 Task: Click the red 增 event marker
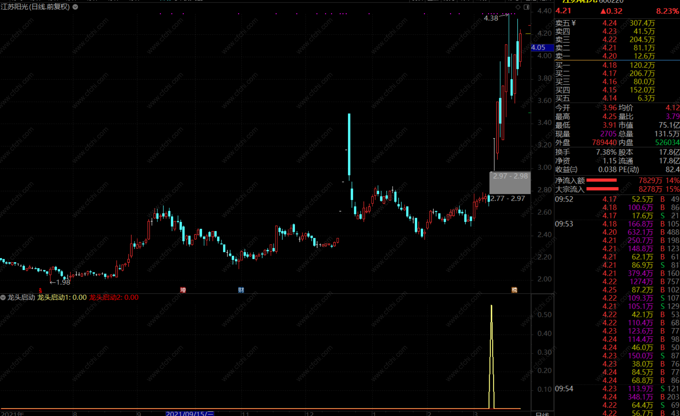tap(183, 290)
